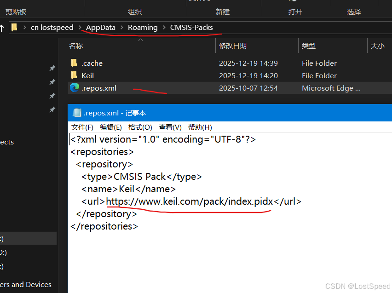This screenshot has width=392, height=293.
Task: Sort by 大小 column header
Action: [377, 46]
